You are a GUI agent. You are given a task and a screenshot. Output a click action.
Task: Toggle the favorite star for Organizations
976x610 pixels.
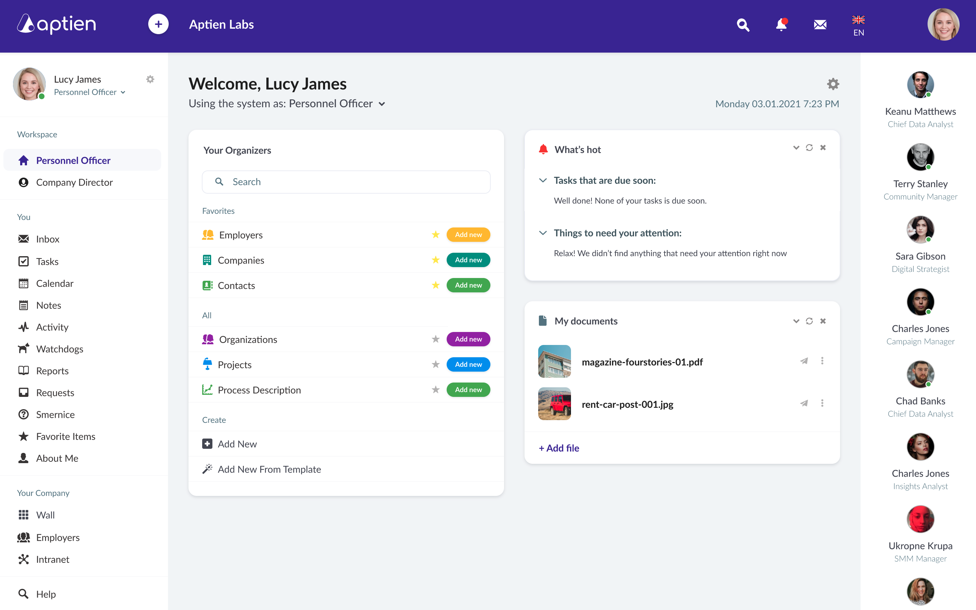[435, 339]
